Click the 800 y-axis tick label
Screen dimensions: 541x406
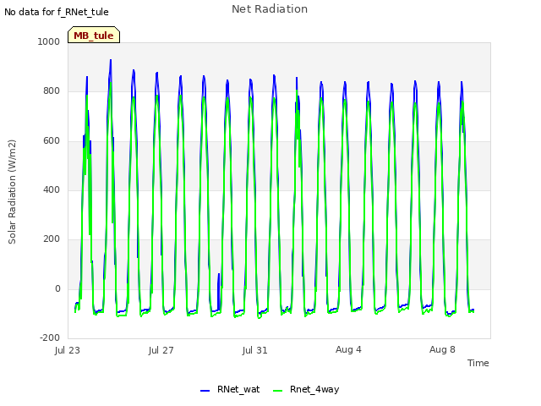click(52, 91)
